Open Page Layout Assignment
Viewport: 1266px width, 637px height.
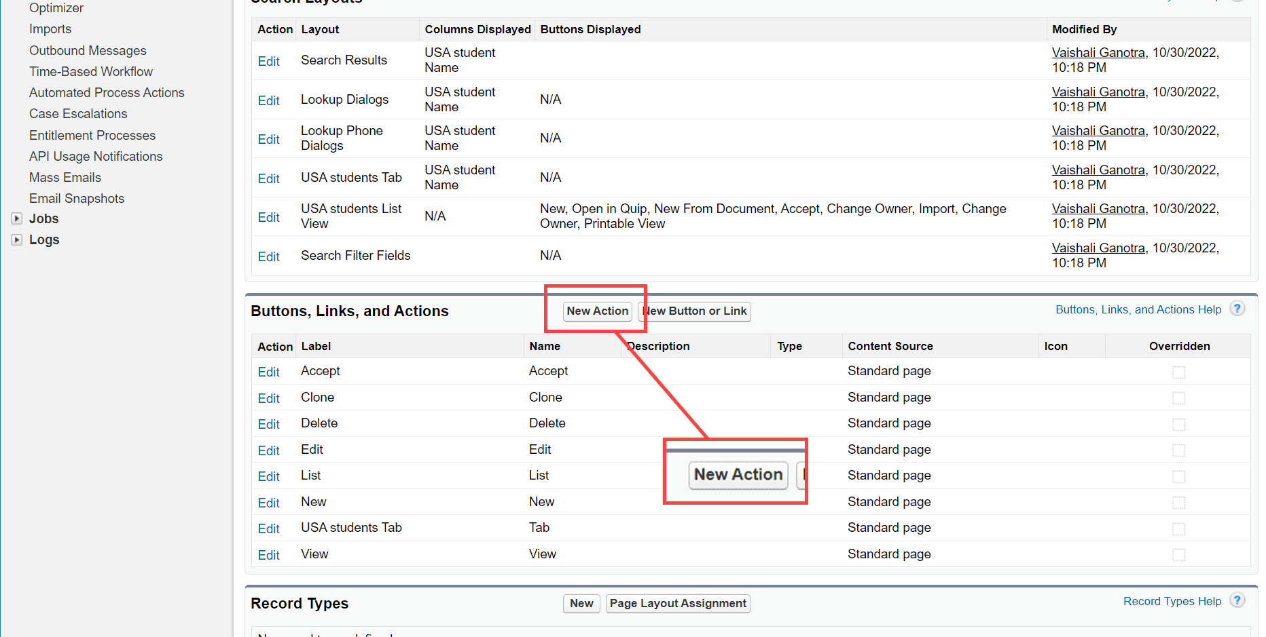[x=677, y=603]
